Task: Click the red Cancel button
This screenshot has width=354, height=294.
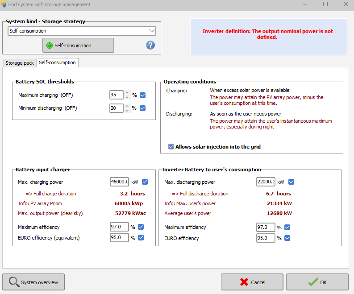Action: [x=252, y=282]
